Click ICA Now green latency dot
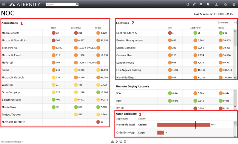The width and height of the screenshot is (238, 144). [x=170, y=93]
